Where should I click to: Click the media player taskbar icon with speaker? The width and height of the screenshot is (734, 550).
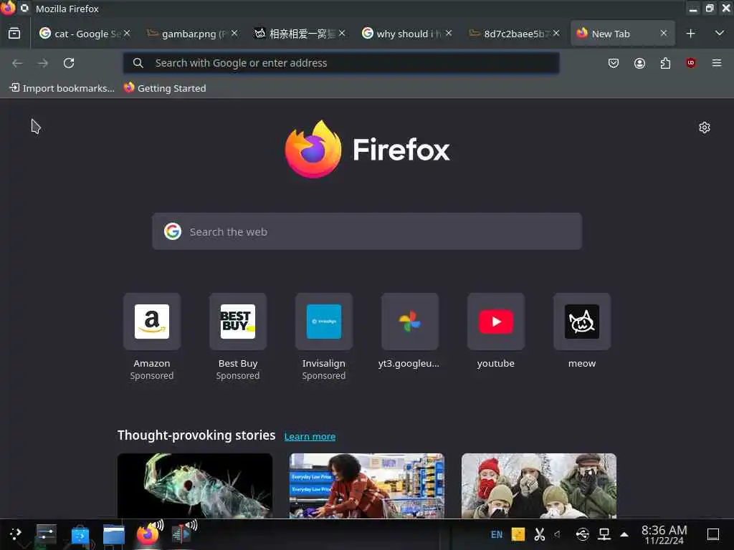pos(183,534)
